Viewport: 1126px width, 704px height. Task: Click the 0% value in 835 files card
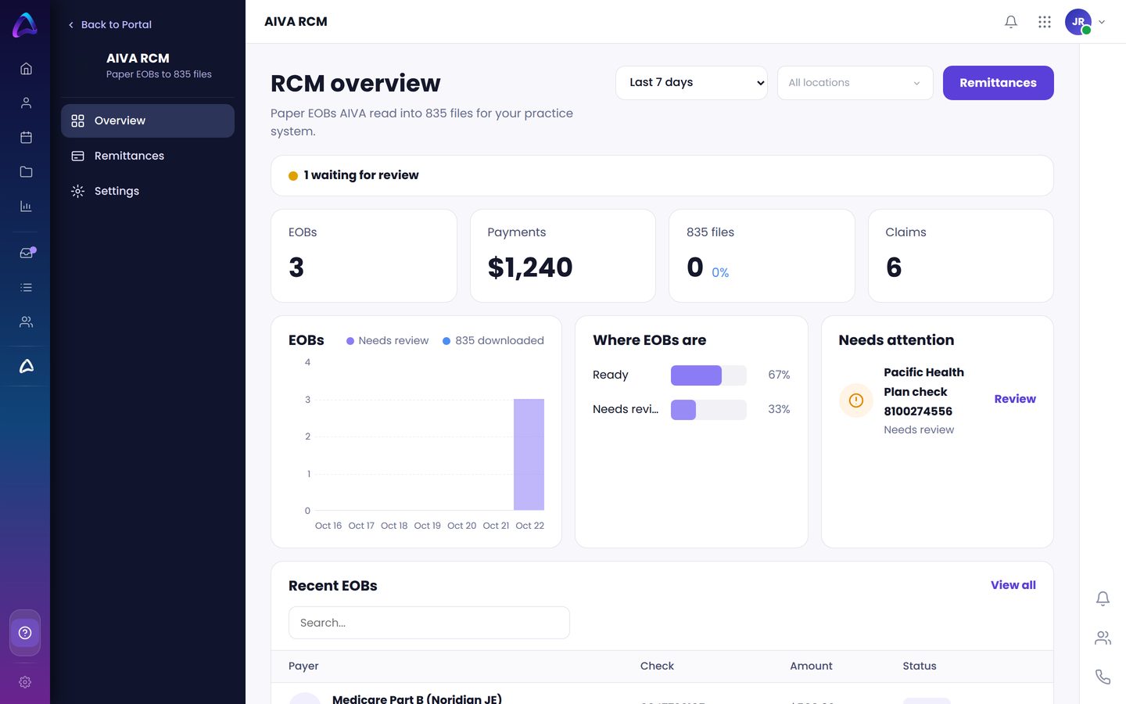pyautogui.click(x=720, y=273)
